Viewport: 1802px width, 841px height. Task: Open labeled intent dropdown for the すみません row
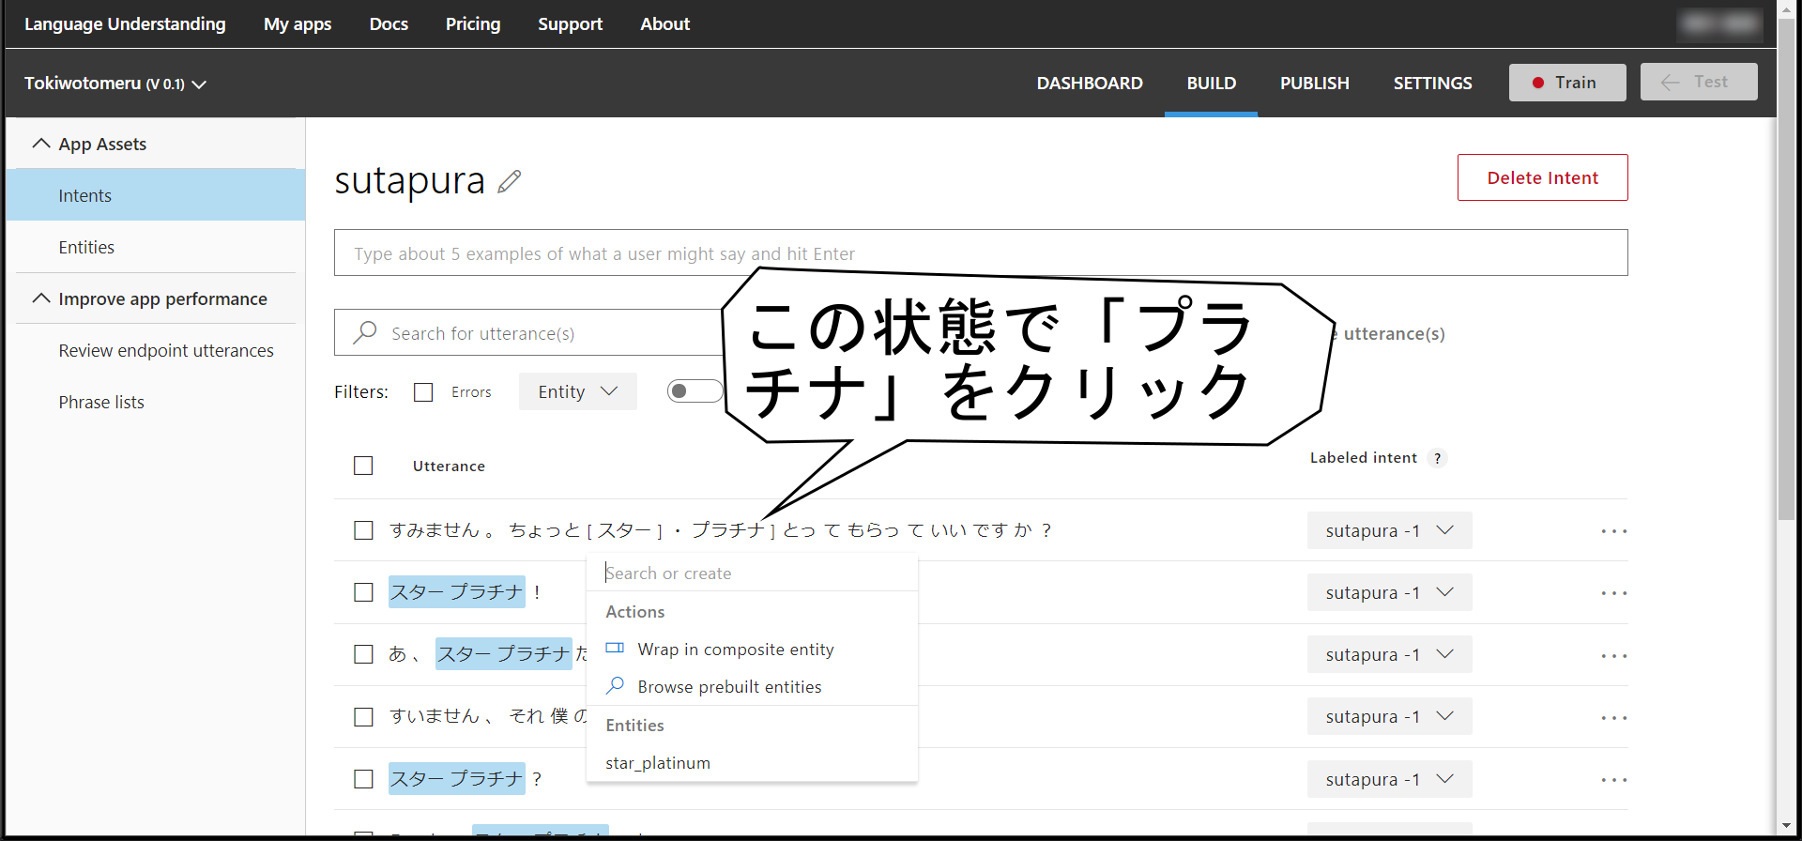(1389, 530)
